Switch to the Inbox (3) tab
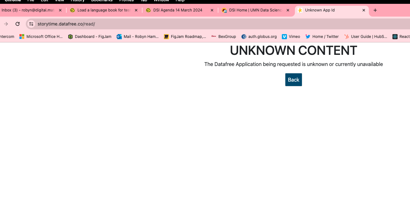The width and height of the screenshot is (410, 219). click(x=28, y=10)
